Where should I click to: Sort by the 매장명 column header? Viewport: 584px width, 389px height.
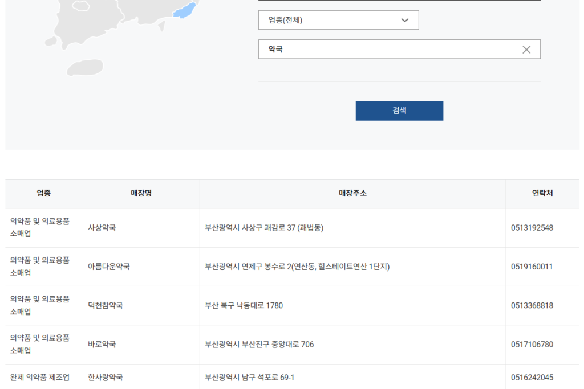pos(141,193)
